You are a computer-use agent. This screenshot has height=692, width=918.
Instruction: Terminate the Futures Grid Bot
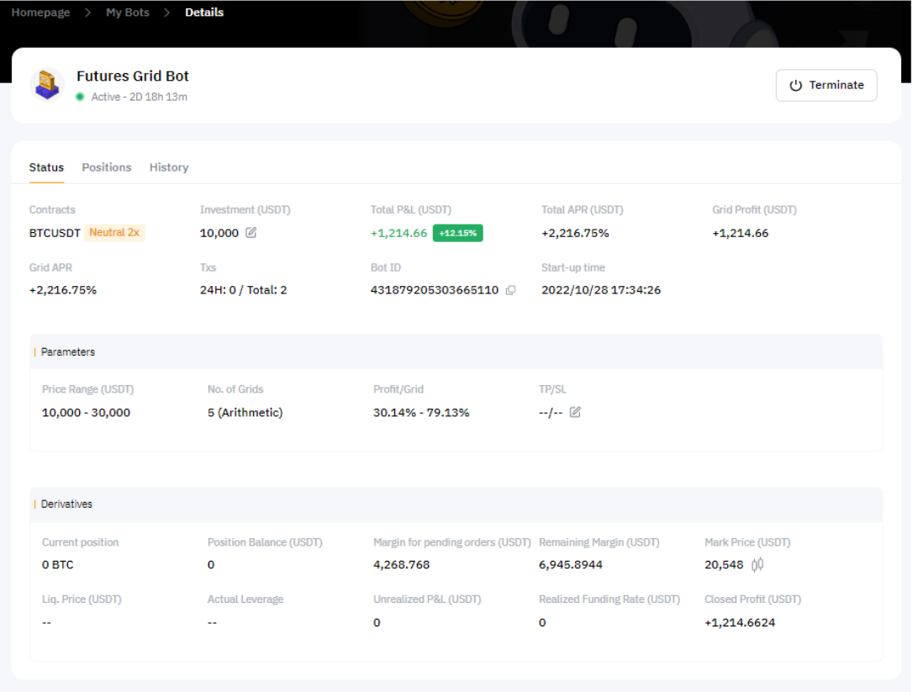826,86
